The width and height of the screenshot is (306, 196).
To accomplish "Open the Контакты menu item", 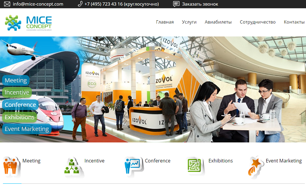I will coord(294,22).
